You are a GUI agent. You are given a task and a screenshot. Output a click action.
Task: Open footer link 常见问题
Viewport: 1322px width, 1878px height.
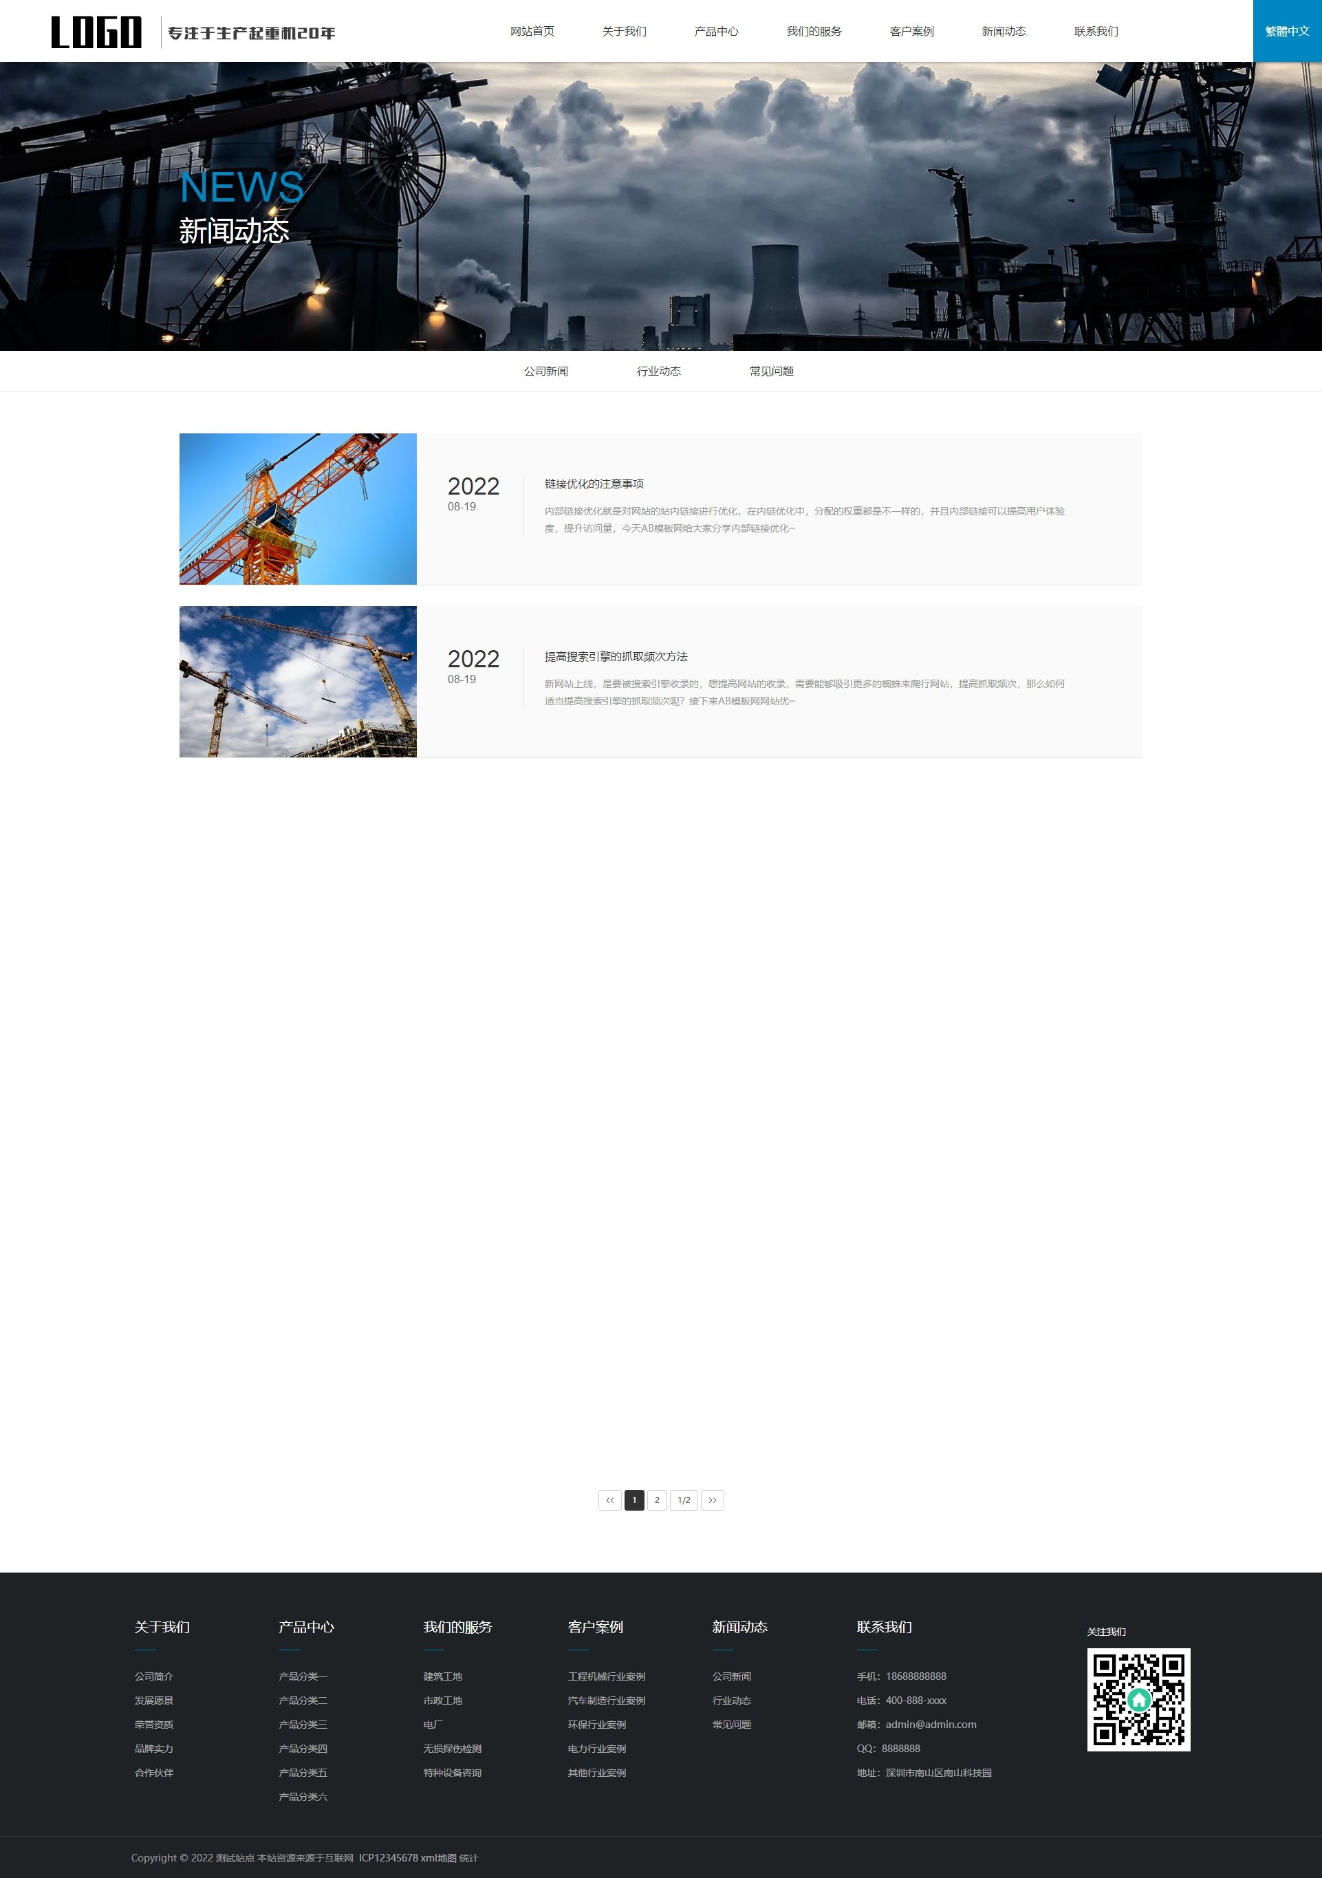coord(731,1724)
